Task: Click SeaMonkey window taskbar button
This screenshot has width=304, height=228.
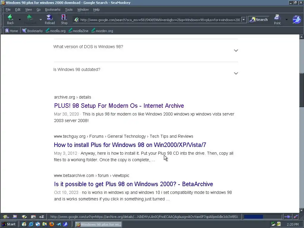Action: pos(99,224)
